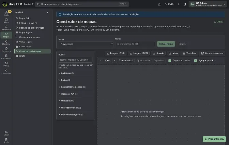Screen dimensions: 229x145
Task: Click the Hive EPM logo
Action: click(12, 4)
